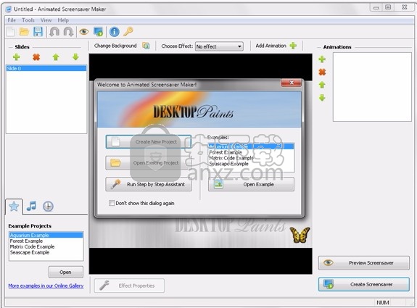Open More examples in our Online Gallery link
This screenshot has width=417, height=308.
pyautogui.click(x=46, y=286)
